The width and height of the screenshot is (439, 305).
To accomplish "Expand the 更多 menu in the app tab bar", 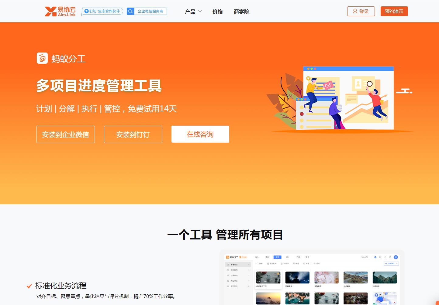I will pyautogui.click(x=308, y=257).
